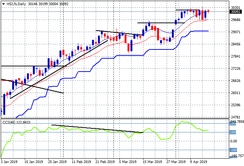Select the CCI(40) 122.8433 indicator label
Viewport: 244px width, 166px height.
(x=16, y=122)
